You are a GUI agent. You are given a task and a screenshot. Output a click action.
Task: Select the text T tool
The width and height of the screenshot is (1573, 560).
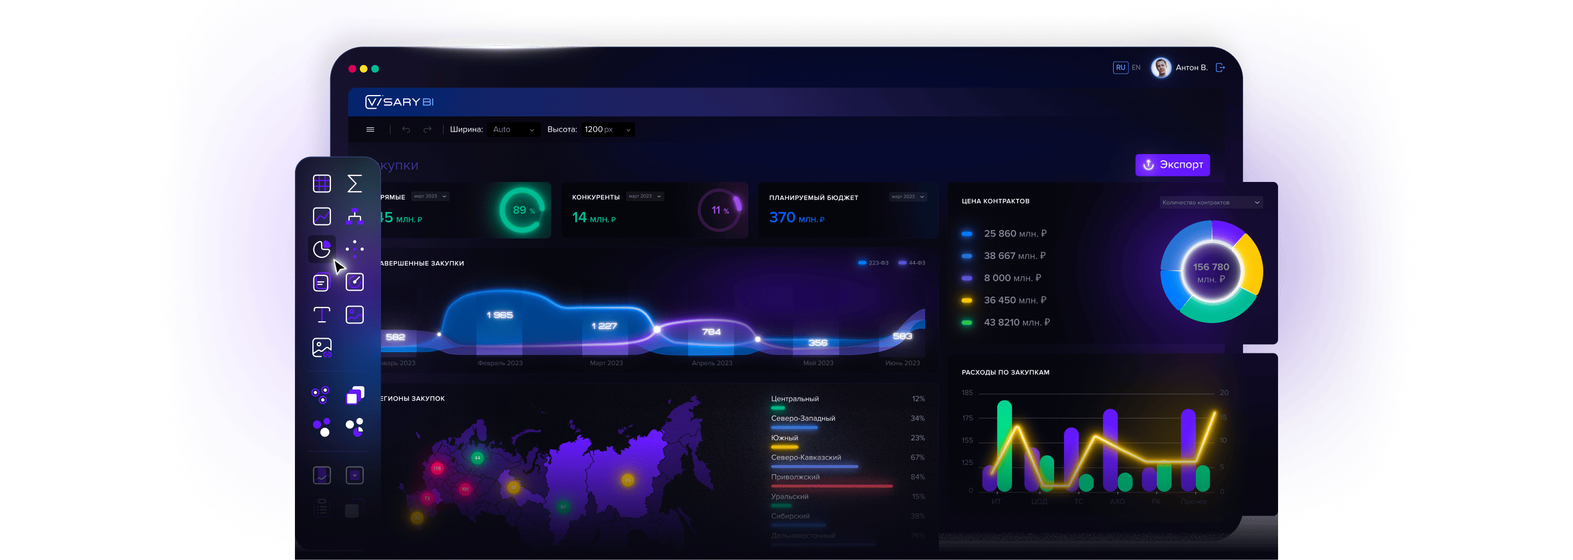click(322, 315)
